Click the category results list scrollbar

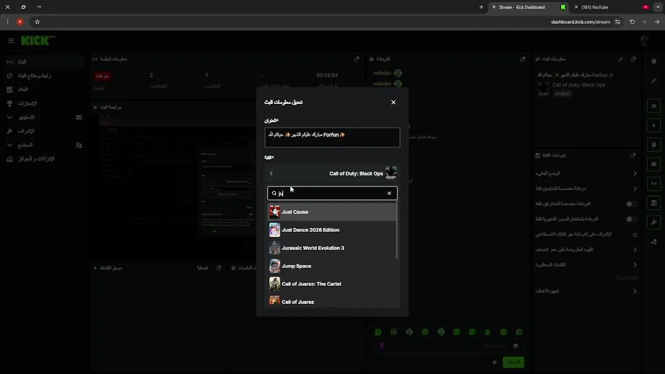pyautogui.click(x=397, y=231)
